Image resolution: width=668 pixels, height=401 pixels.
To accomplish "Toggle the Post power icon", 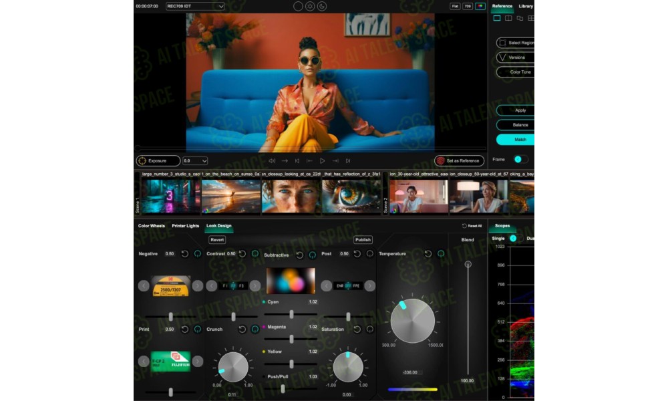I will (370, 253).
